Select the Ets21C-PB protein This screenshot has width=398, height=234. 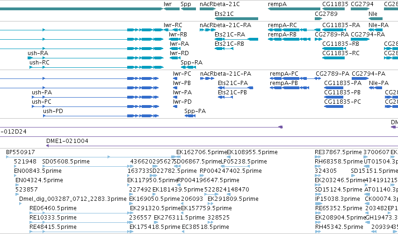[225, 97]
